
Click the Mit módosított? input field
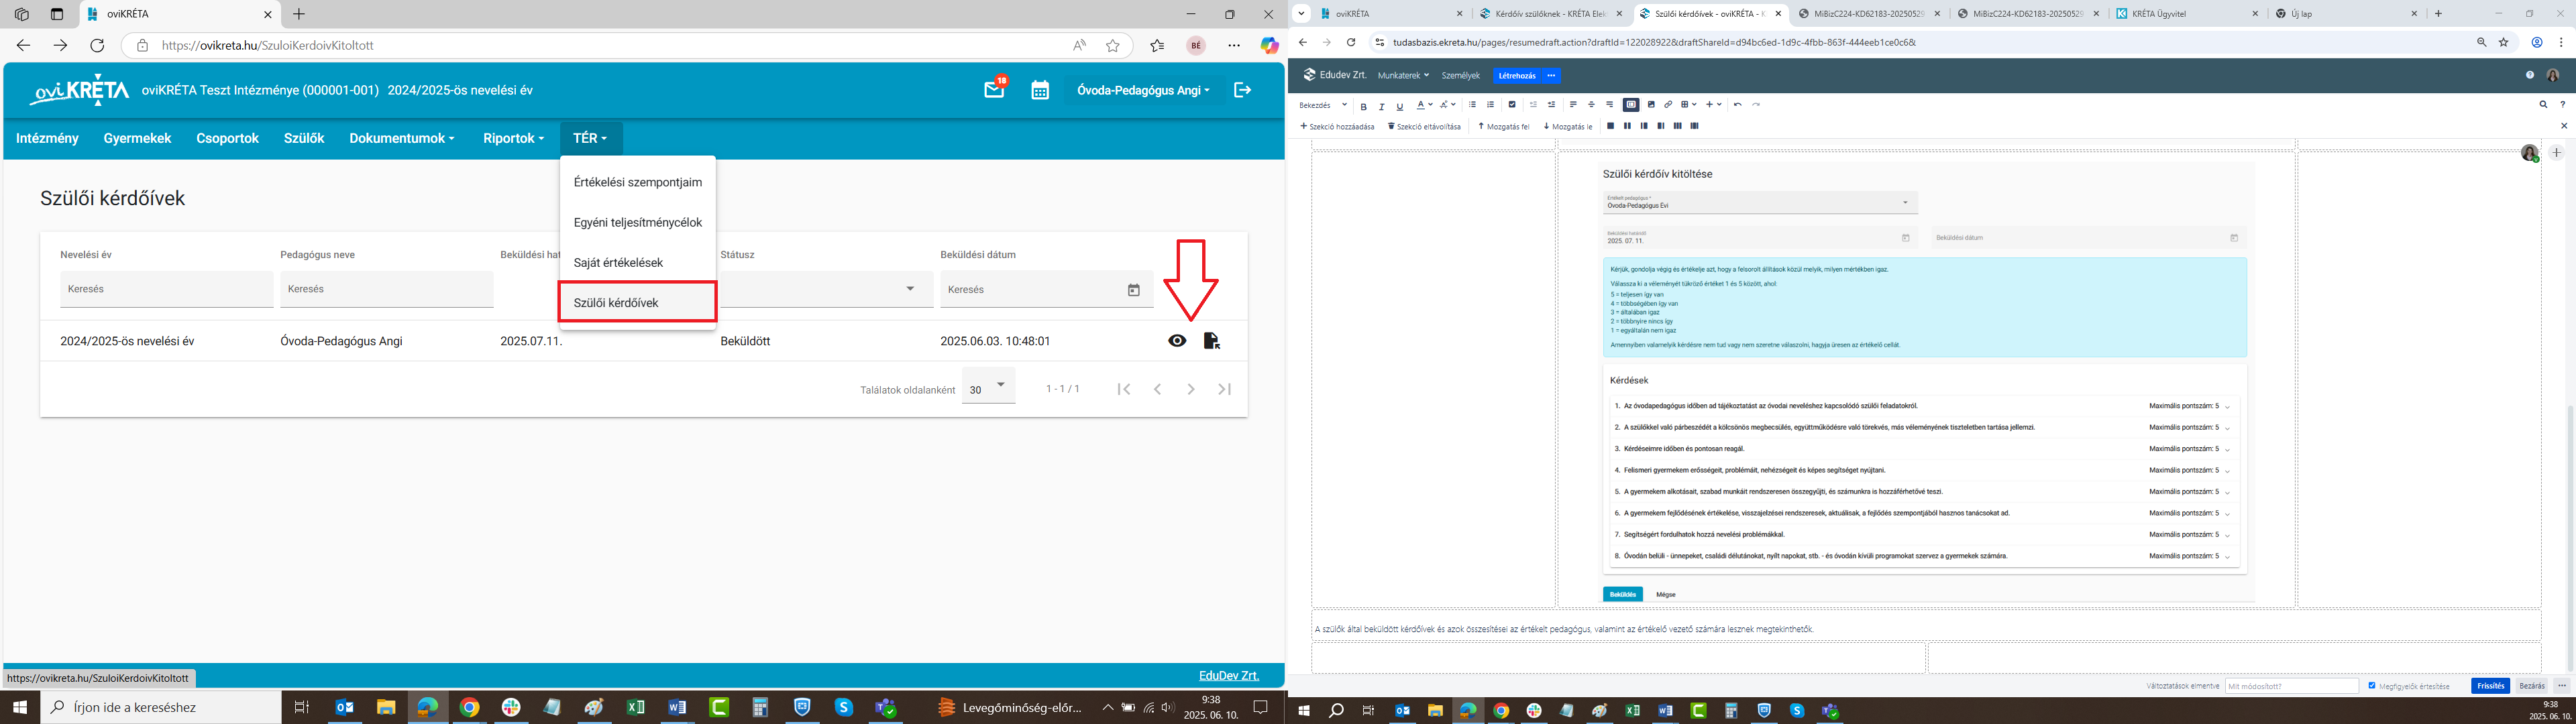pyautogui.click(x=2292, y=686)
